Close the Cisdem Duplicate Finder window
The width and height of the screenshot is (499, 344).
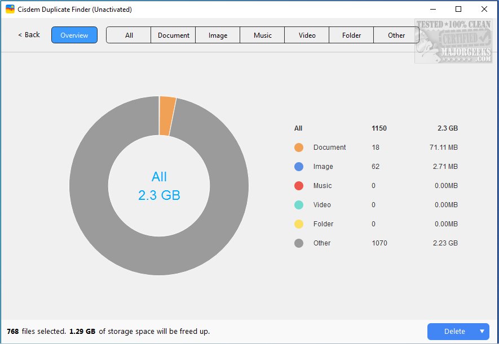pos(484,9)
